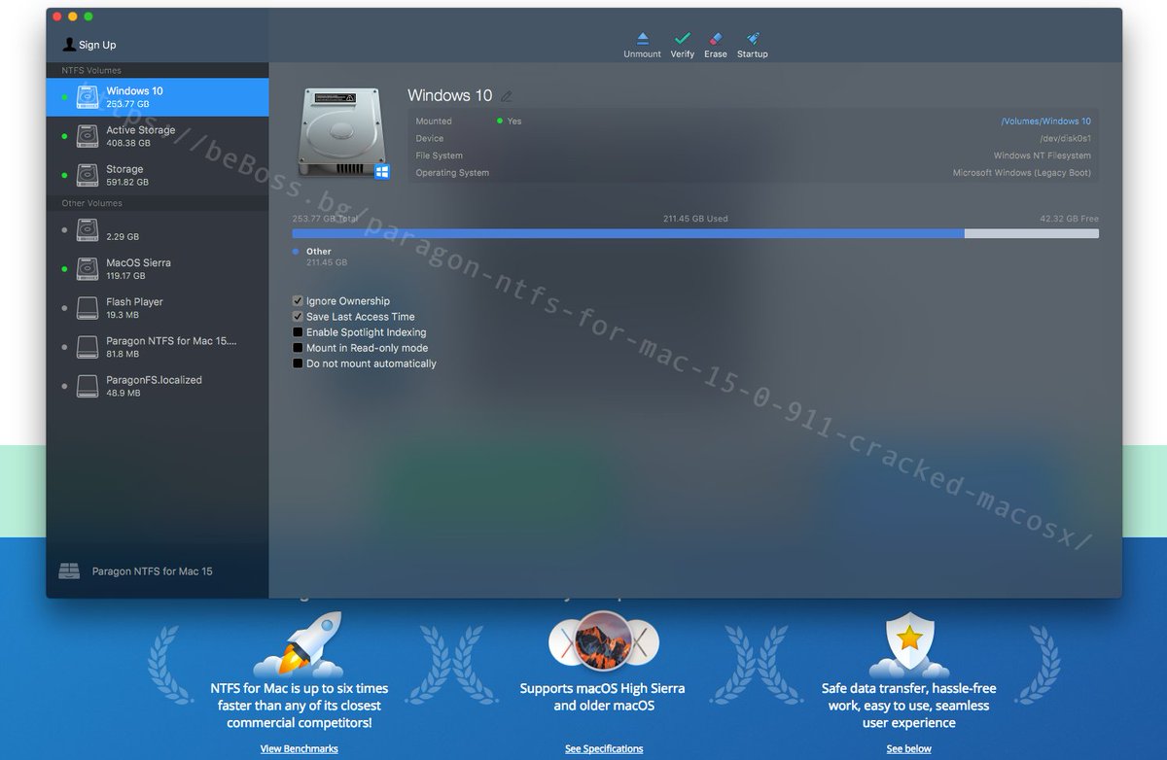Click Paragon NTFS for Mac 15 footer icon

[x=68, y=571]
